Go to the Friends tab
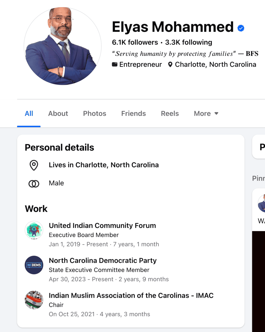265x332 pixels. click(x=133, y=114)
